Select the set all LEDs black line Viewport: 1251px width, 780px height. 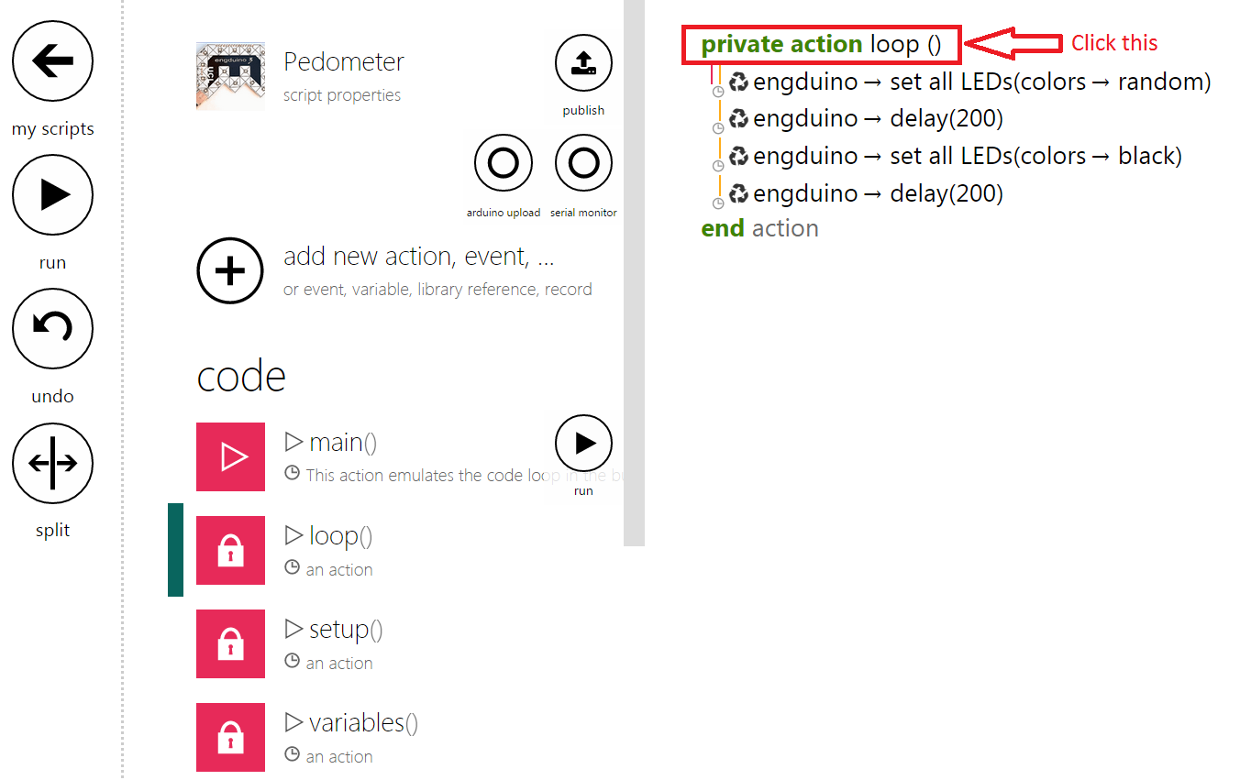[x=955, y=156]
